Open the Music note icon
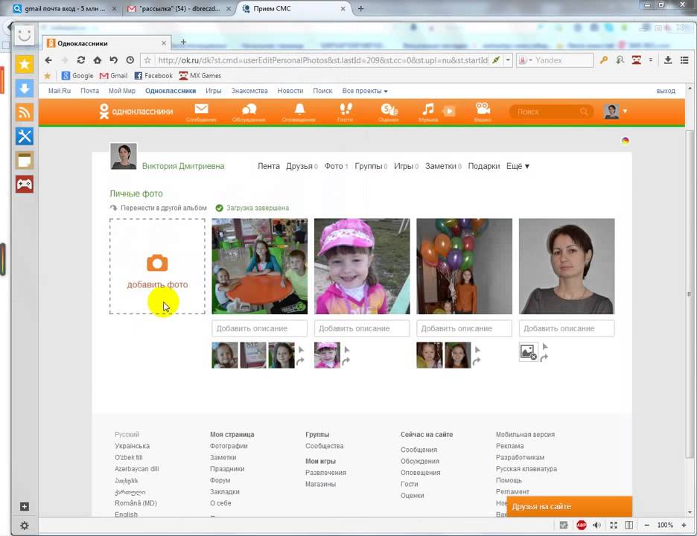This screenshot has height=536, width=697. [x=428, y=109]
